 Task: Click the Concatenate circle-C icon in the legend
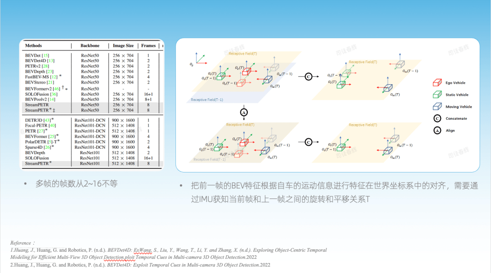437,118
